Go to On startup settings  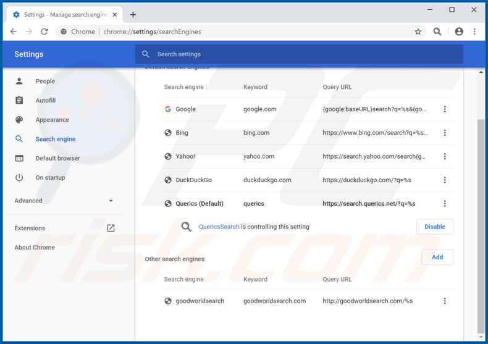[x=50, y=177]
